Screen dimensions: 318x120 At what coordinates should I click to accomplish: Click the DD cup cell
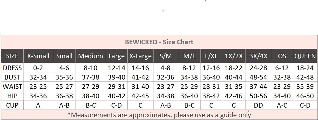tap(258, 105)
